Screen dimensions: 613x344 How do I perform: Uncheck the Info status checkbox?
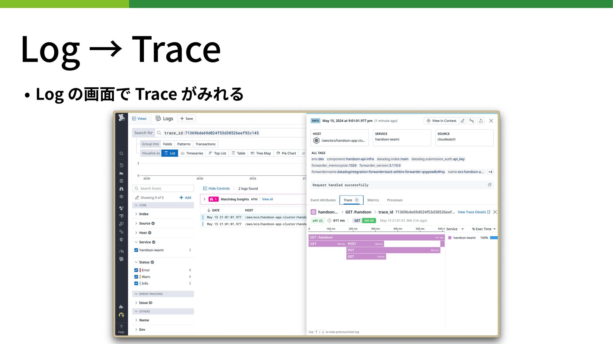tap(136, 283)
